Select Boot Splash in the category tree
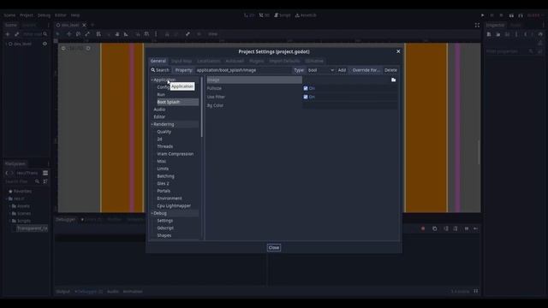Viewport: 548px width, 308px height. pos(177,102)
